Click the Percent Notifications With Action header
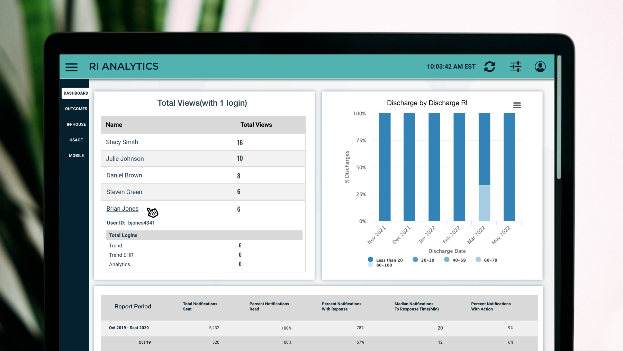The height and width of the screenshot is (351, 623). (491, 306)
